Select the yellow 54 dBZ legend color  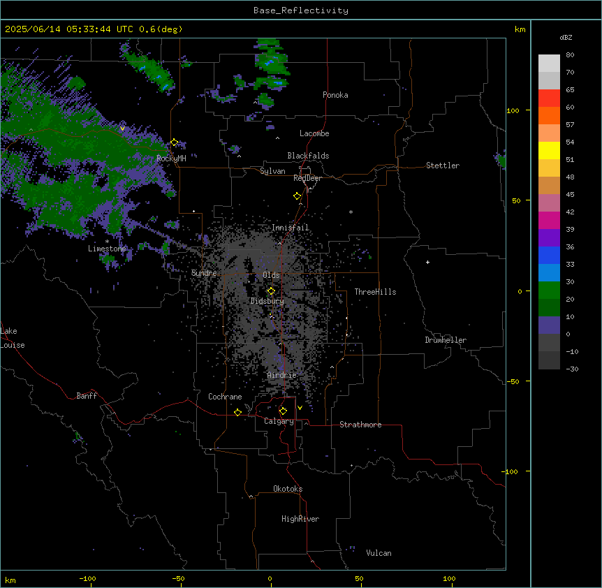[549, 150]
